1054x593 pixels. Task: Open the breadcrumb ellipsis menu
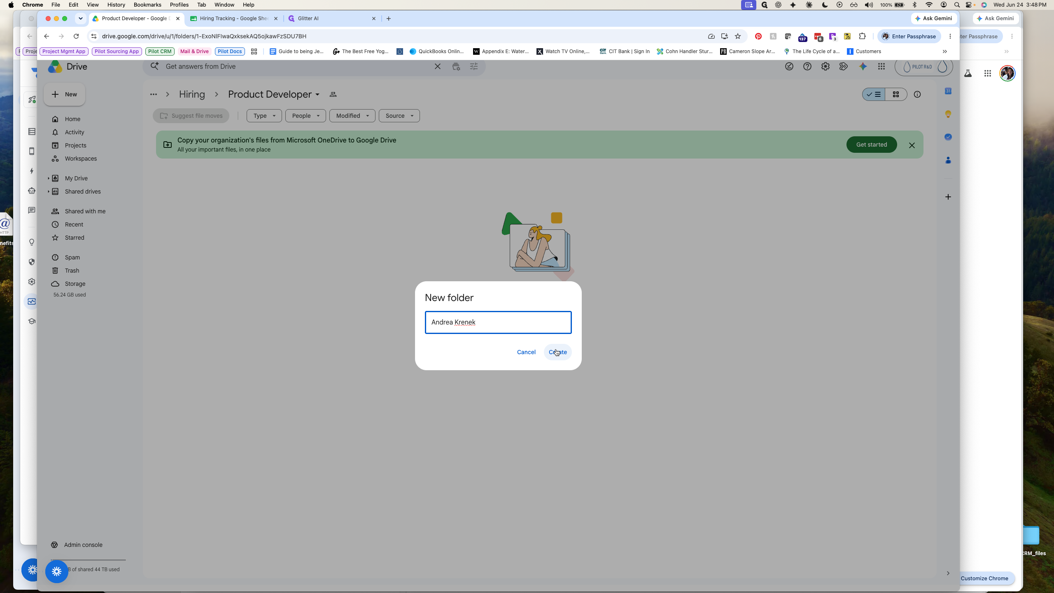click(154, 94)
